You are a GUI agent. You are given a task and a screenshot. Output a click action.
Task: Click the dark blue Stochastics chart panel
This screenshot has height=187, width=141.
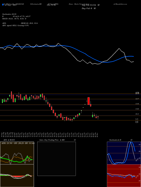[x=124, y=153]
